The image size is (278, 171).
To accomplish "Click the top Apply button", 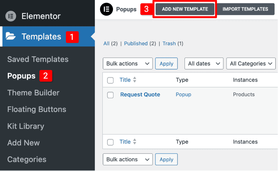I will tap(166, 64).
